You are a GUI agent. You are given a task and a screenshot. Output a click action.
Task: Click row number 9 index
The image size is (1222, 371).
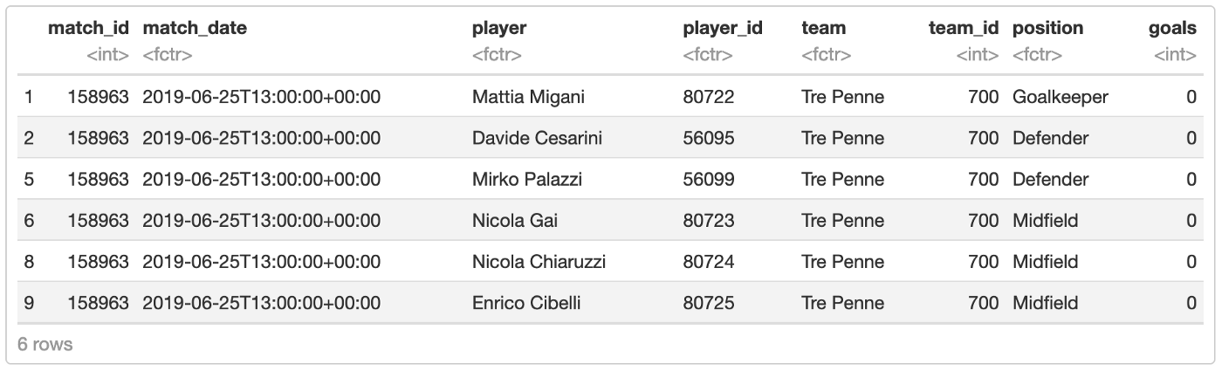pyautogui.click(x=29, y=303)
